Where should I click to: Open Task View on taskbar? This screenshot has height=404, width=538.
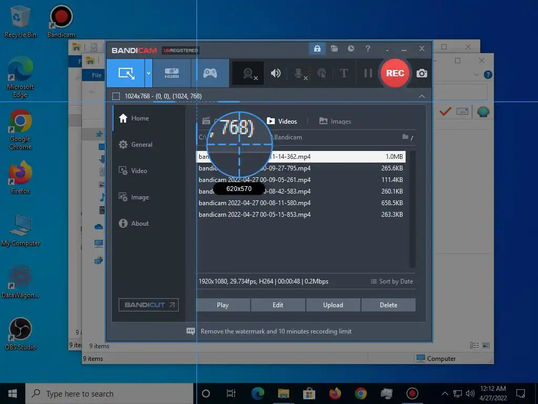(x=231, y=393)
